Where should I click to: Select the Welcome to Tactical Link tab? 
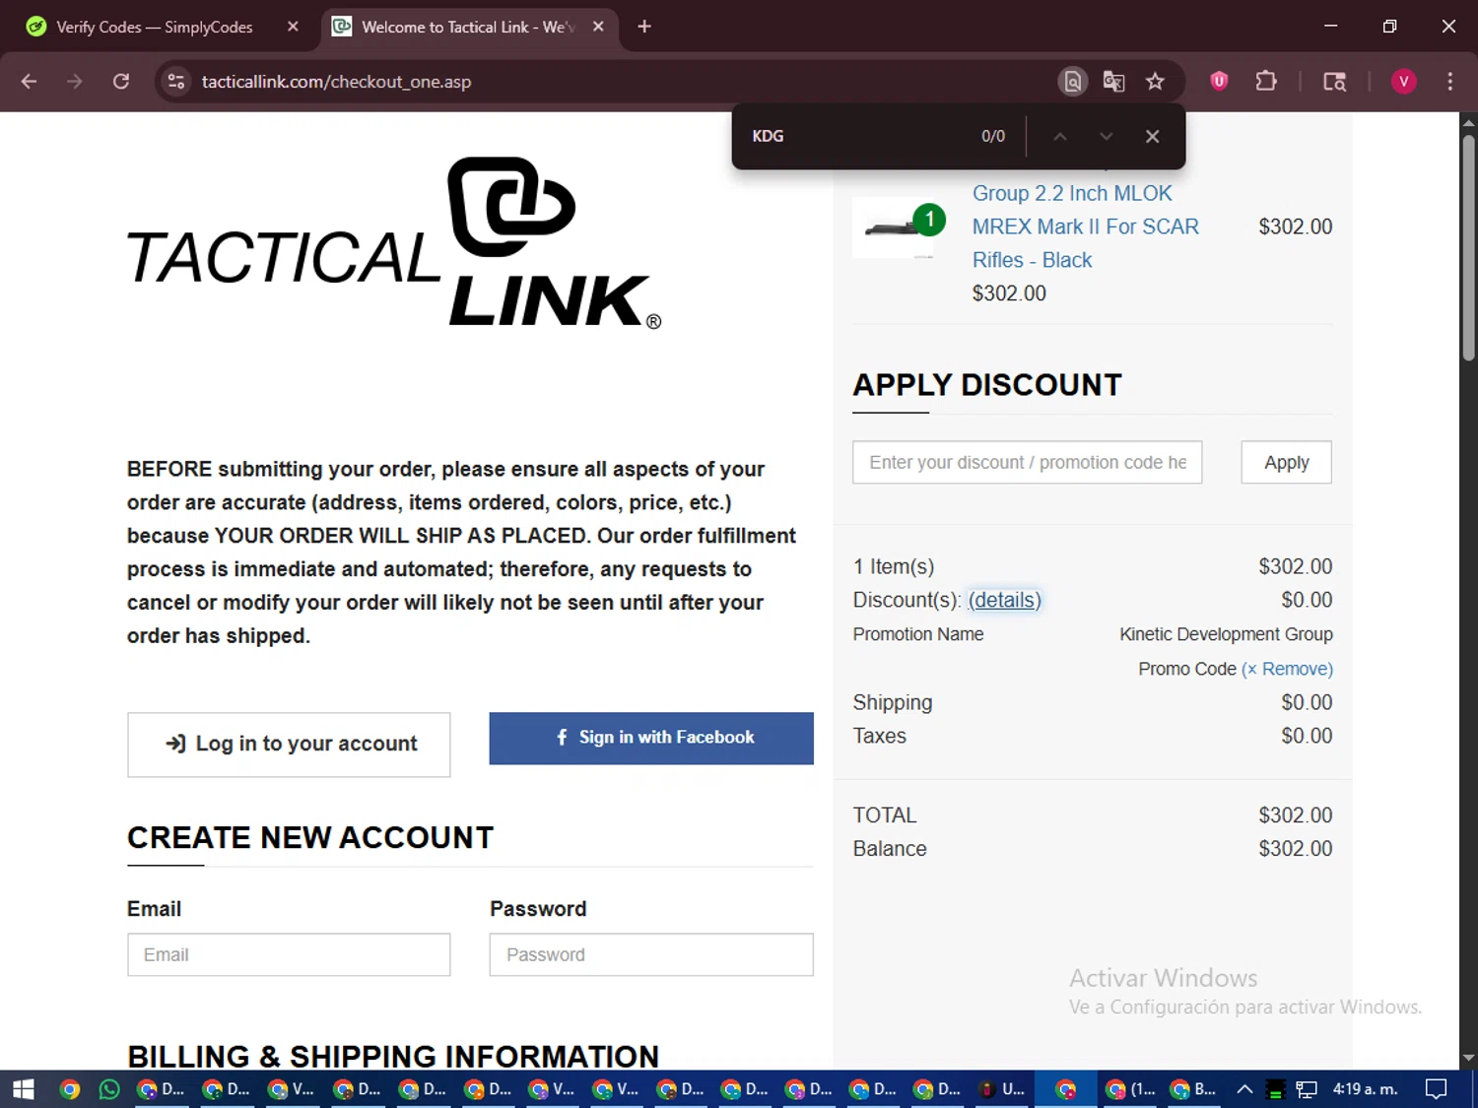coord(470,27)
